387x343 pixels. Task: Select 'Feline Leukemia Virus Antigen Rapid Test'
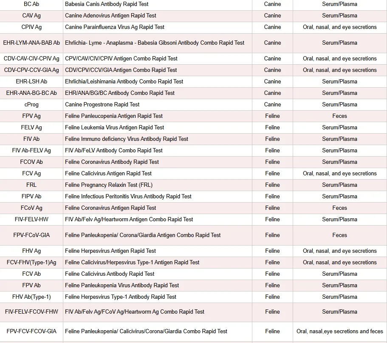pos(114,128)
